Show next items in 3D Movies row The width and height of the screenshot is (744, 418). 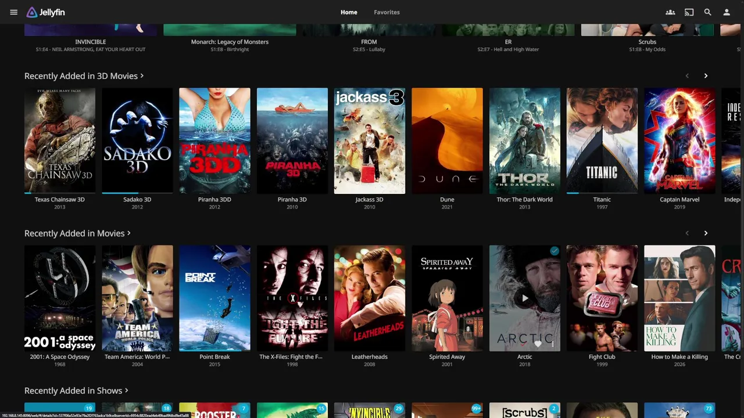point(706,76)
